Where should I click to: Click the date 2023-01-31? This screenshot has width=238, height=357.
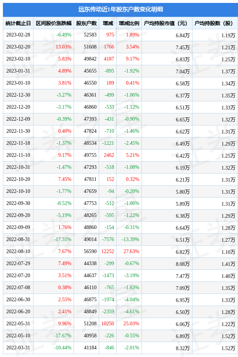(18, 71)
